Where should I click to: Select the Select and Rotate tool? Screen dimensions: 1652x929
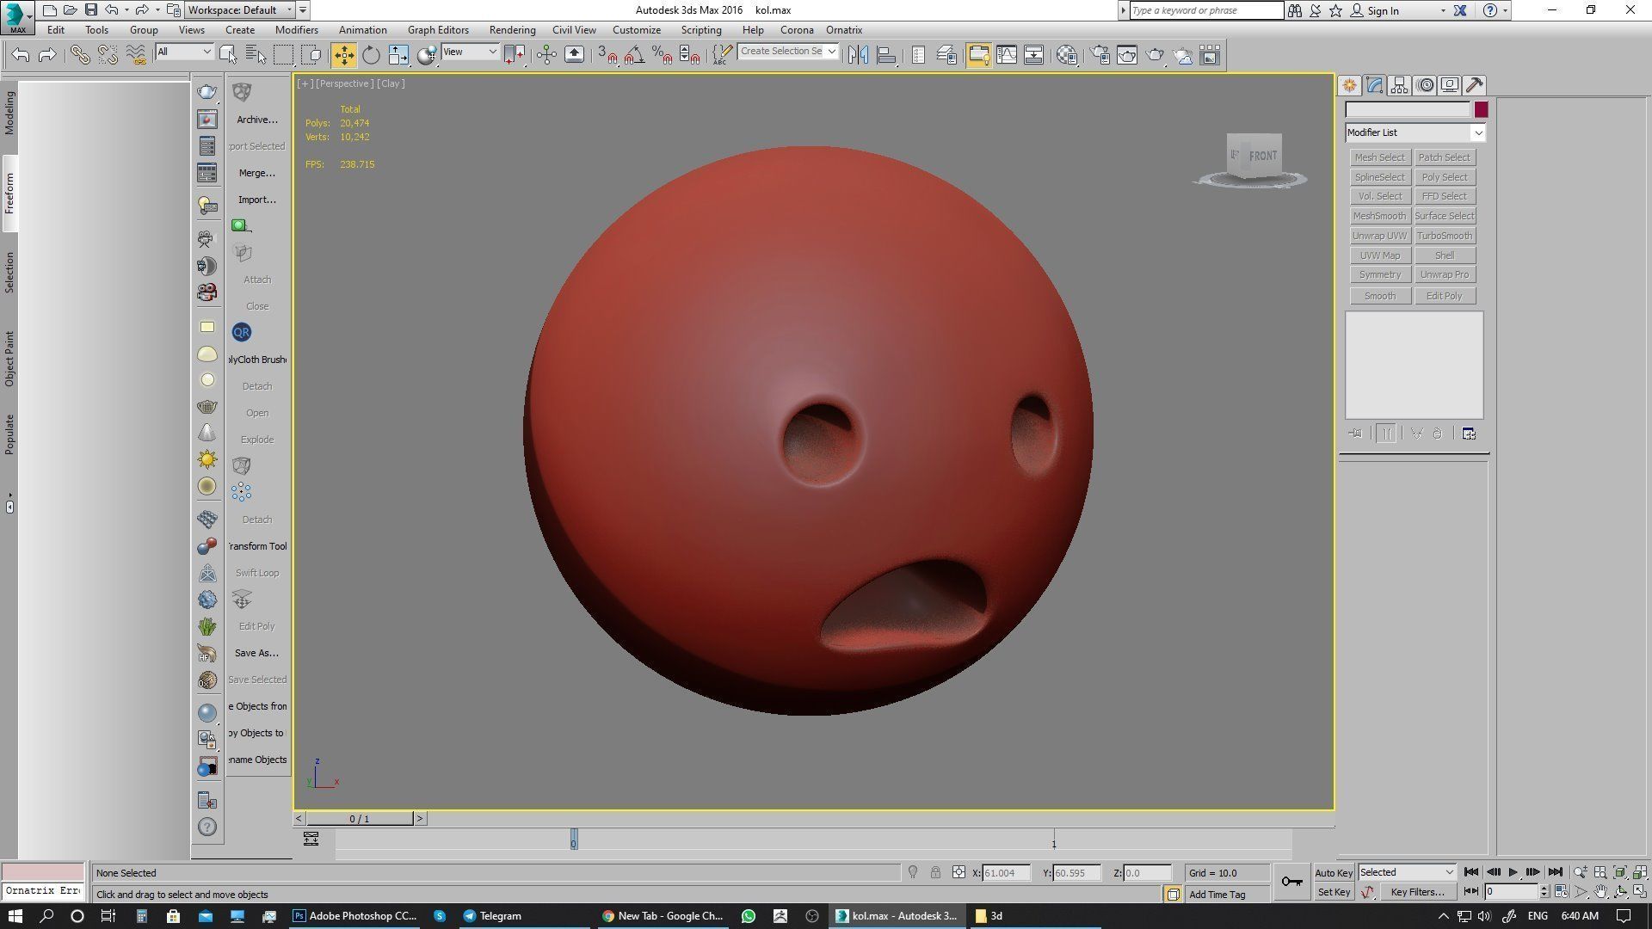point(371,55)
